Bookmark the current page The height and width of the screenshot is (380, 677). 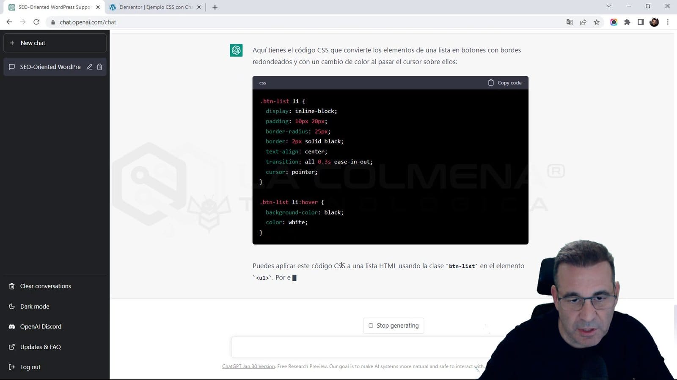pyautogui.click(x=597, y=22)
